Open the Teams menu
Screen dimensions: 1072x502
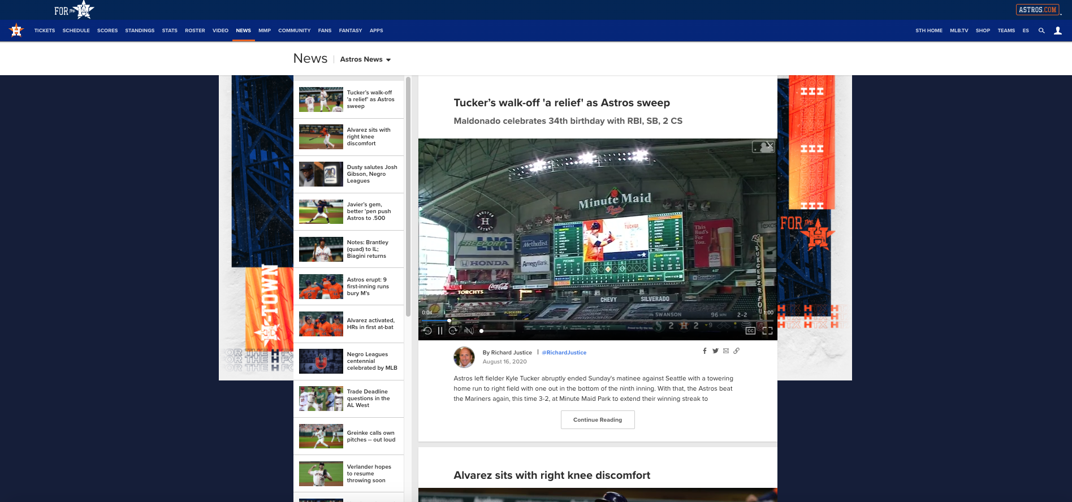point(1006,31)
